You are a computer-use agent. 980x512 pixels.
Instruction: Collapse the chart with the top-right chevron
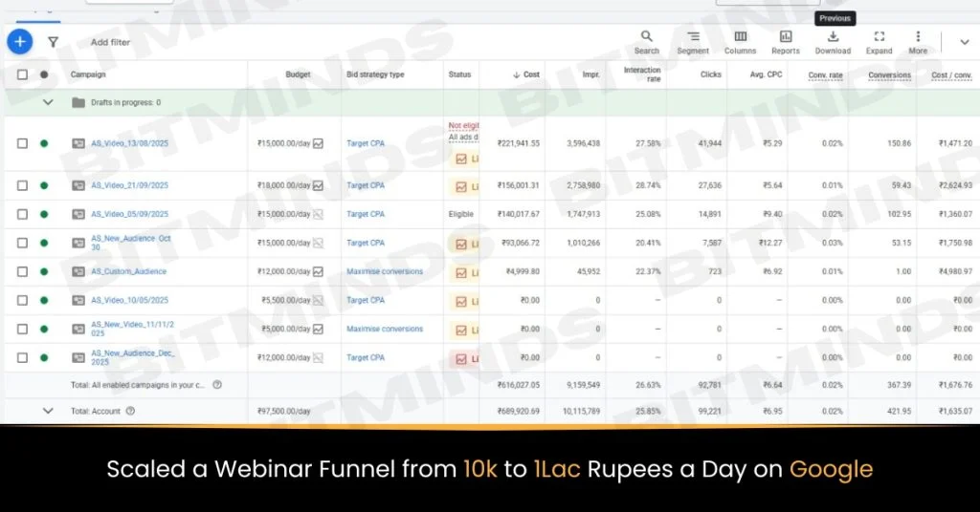click(965, 42)
